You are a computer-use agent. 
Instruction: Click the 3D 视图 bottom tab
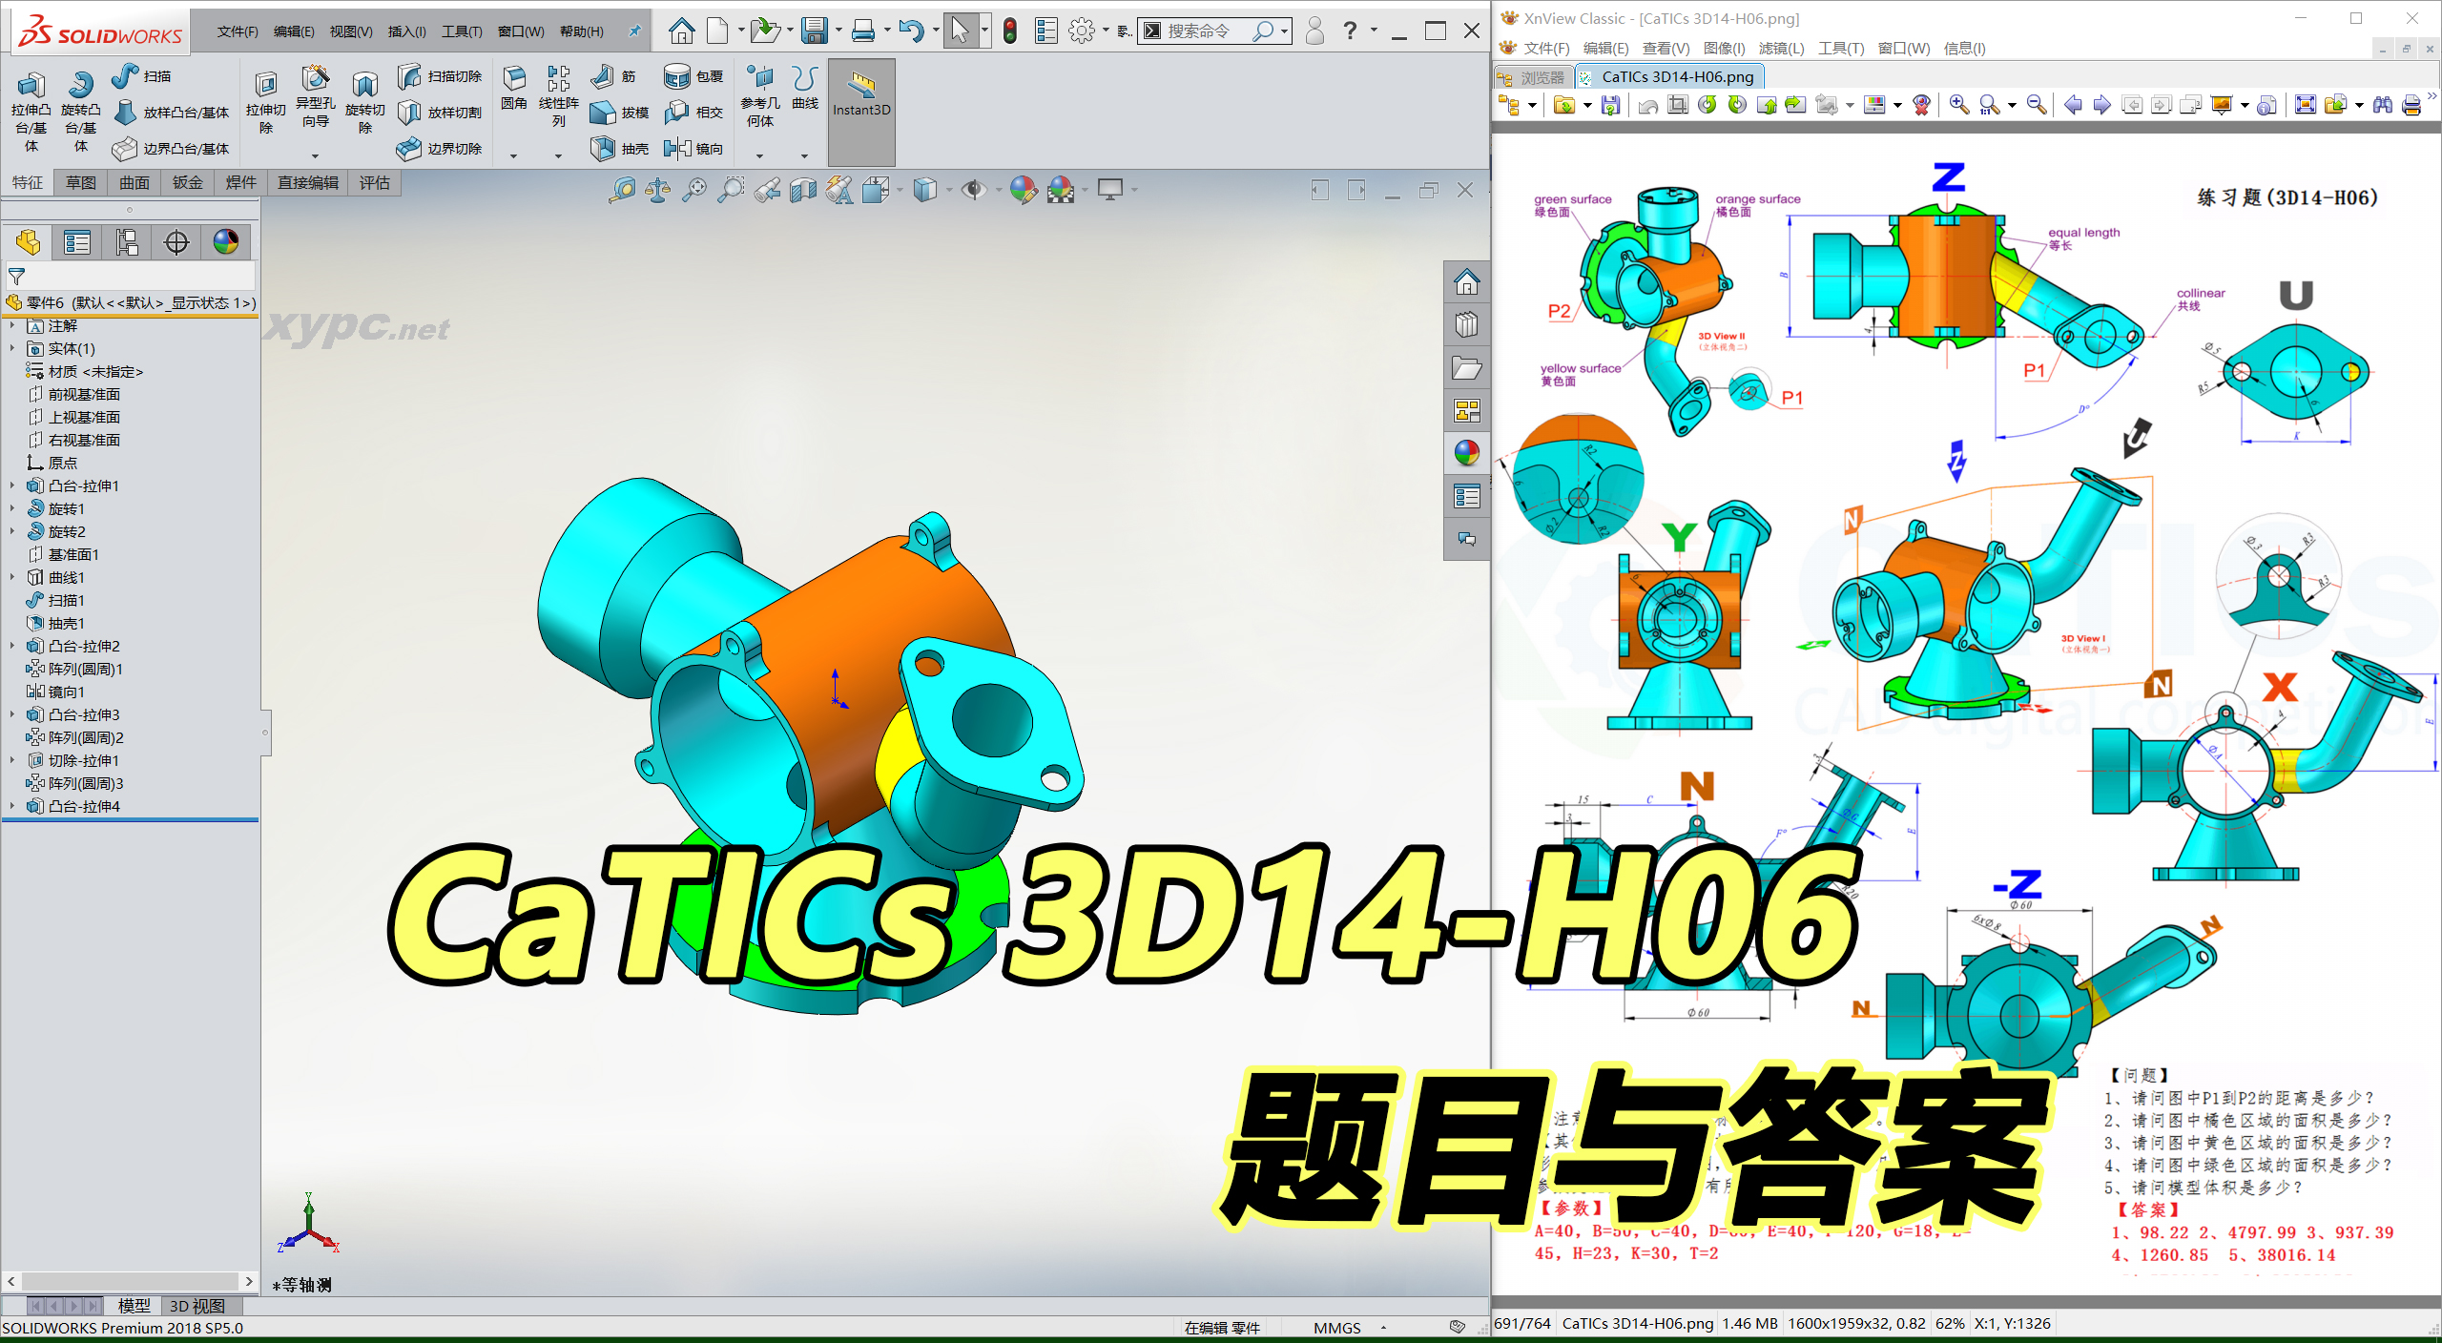click(x=197, y=1306)
